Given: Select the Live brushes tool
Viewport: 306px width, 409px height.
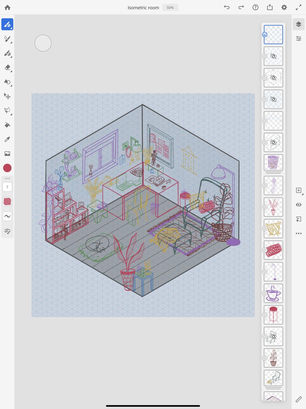Looking at the screenshot, I should (7, 39).
